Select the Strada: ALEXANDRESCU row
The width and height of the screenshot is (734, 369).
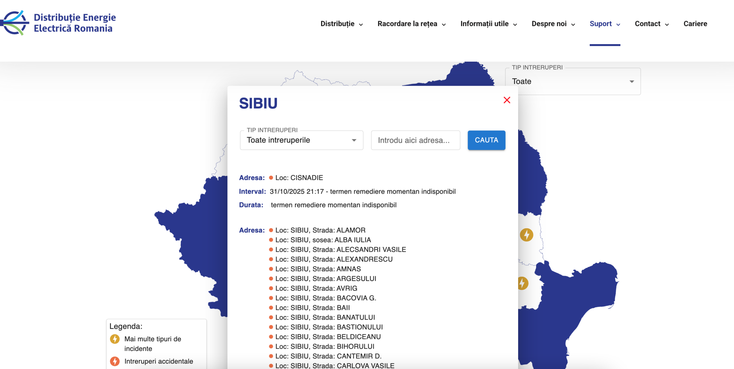pyautogui.click(x=331, y=259)
